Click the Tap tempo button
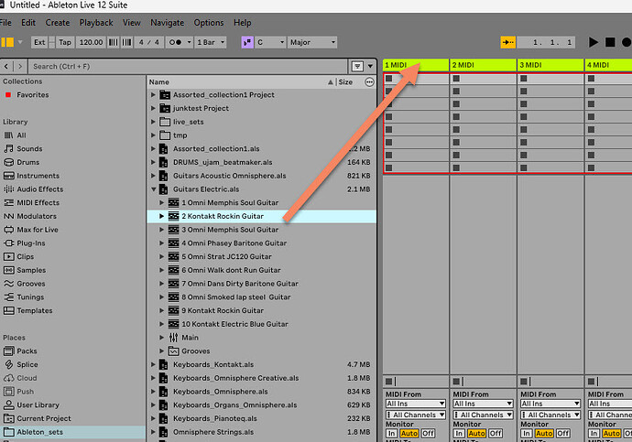This screenshot has height=442, width=632. tap(65, 42)
